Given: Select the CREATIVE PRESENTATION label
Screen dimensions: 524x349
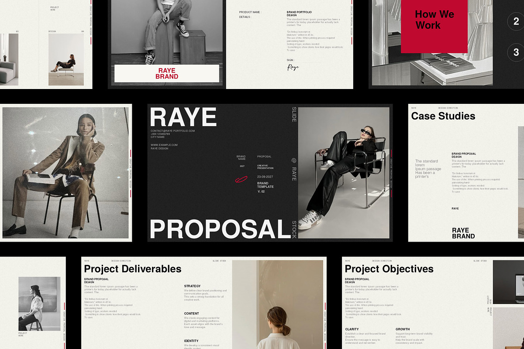Looking at the screenshot, I should (265, 167).
